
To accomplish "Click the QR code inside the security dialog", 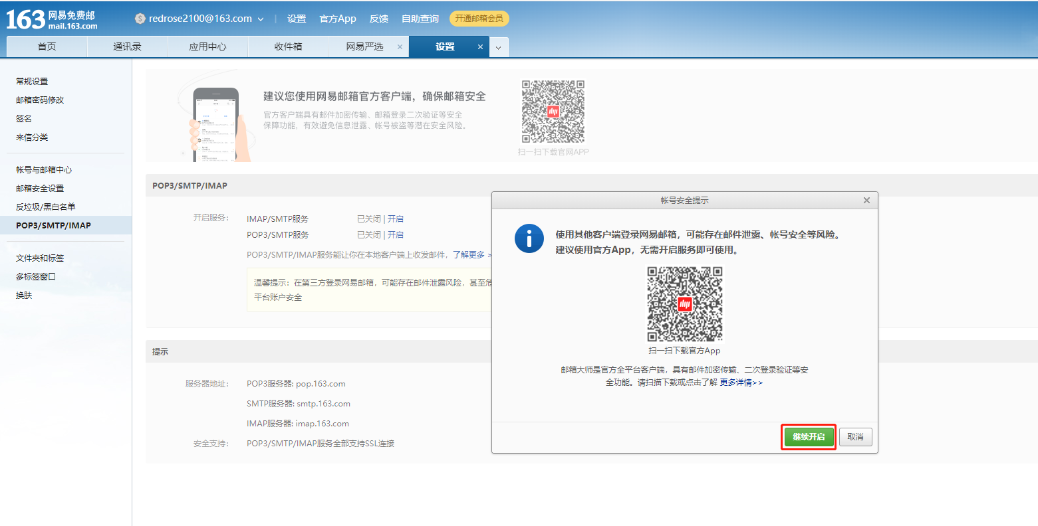I will pyautogui.click(x=685, y=304).
